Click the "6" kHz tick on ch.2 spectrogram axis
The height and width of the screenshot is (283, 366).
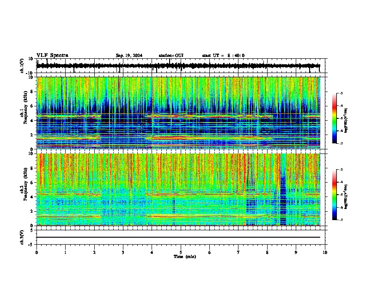point(32,183)
